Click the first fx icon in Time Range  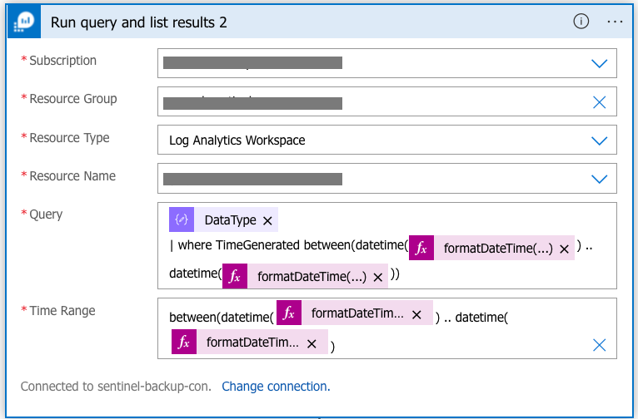[289, 314]
